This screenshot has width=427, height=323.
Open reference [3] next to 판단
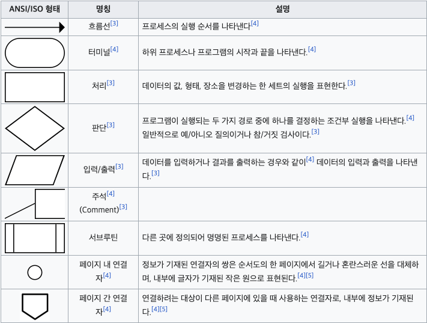[x=111, y=125]
